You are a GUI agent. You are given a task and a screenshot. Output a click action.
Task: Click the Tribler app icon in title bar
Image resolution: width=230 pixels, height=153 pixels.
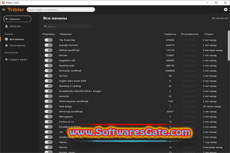click(3, 3)
